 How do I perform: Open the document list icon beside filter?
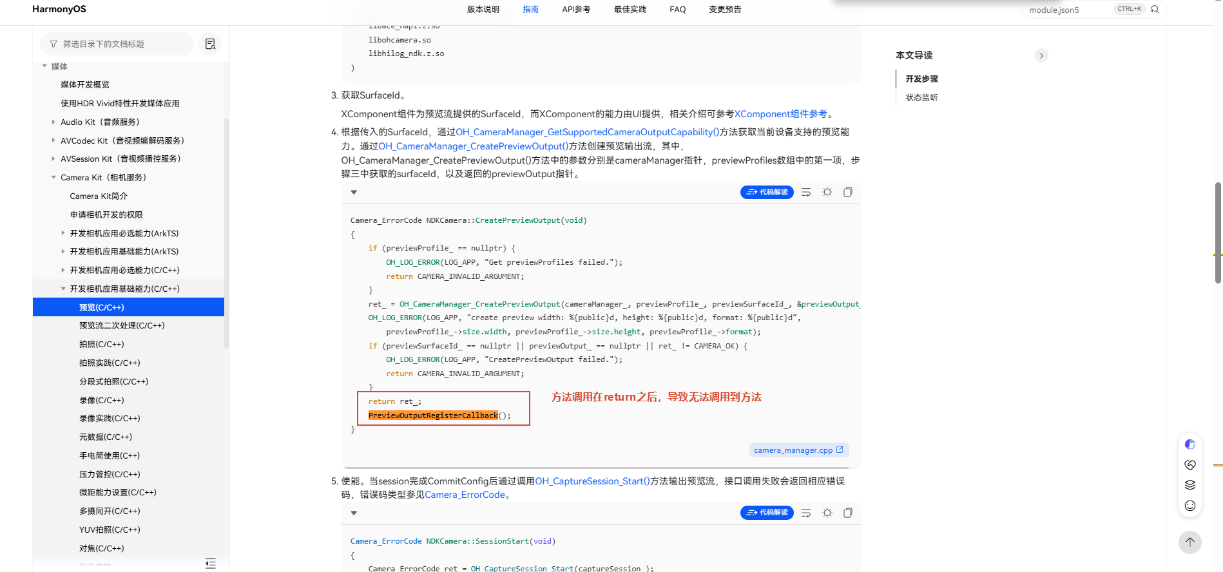[210, 44]
